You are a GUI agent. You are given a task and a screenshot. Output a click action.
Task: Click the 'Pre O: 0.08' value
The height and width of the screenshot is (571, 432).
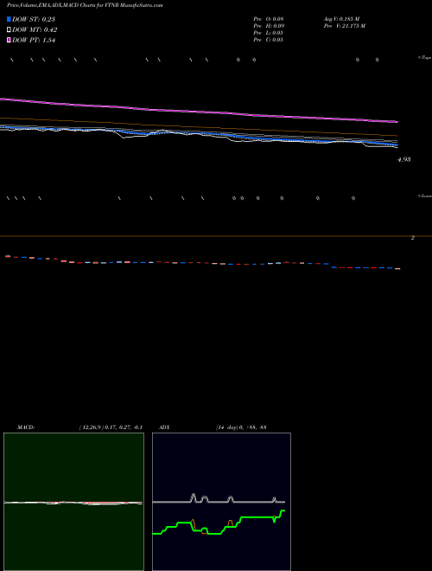[x=269, y=19]
